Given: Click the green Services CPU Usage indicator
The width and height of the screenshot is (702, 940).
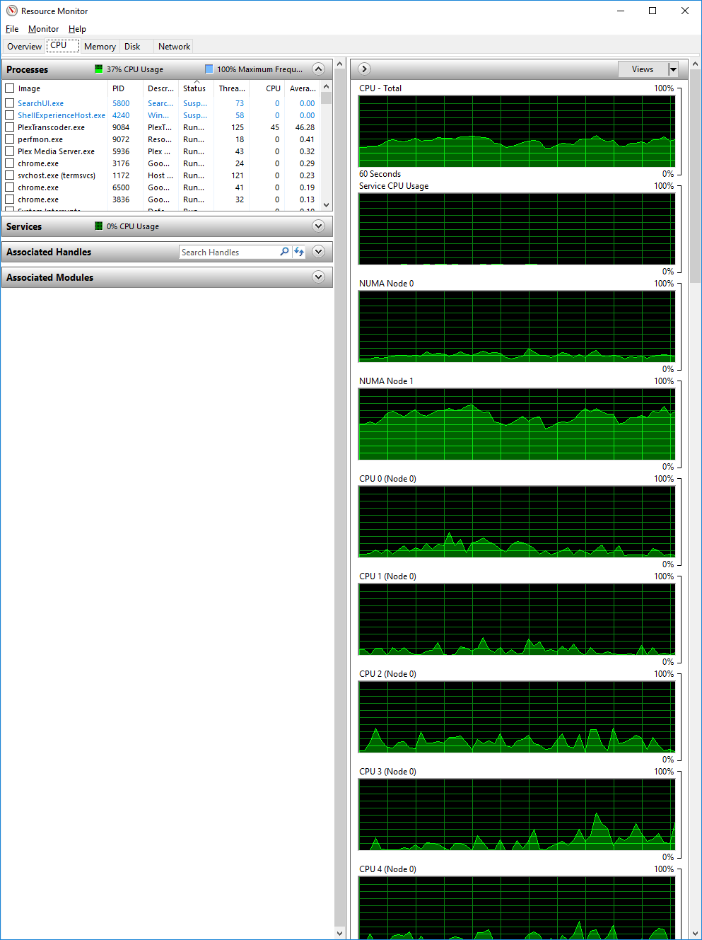Looking at the screenshot, I should click(x=99, y=226).
